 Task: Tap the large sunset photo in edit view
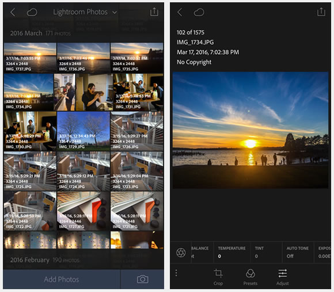click(251, 130)
